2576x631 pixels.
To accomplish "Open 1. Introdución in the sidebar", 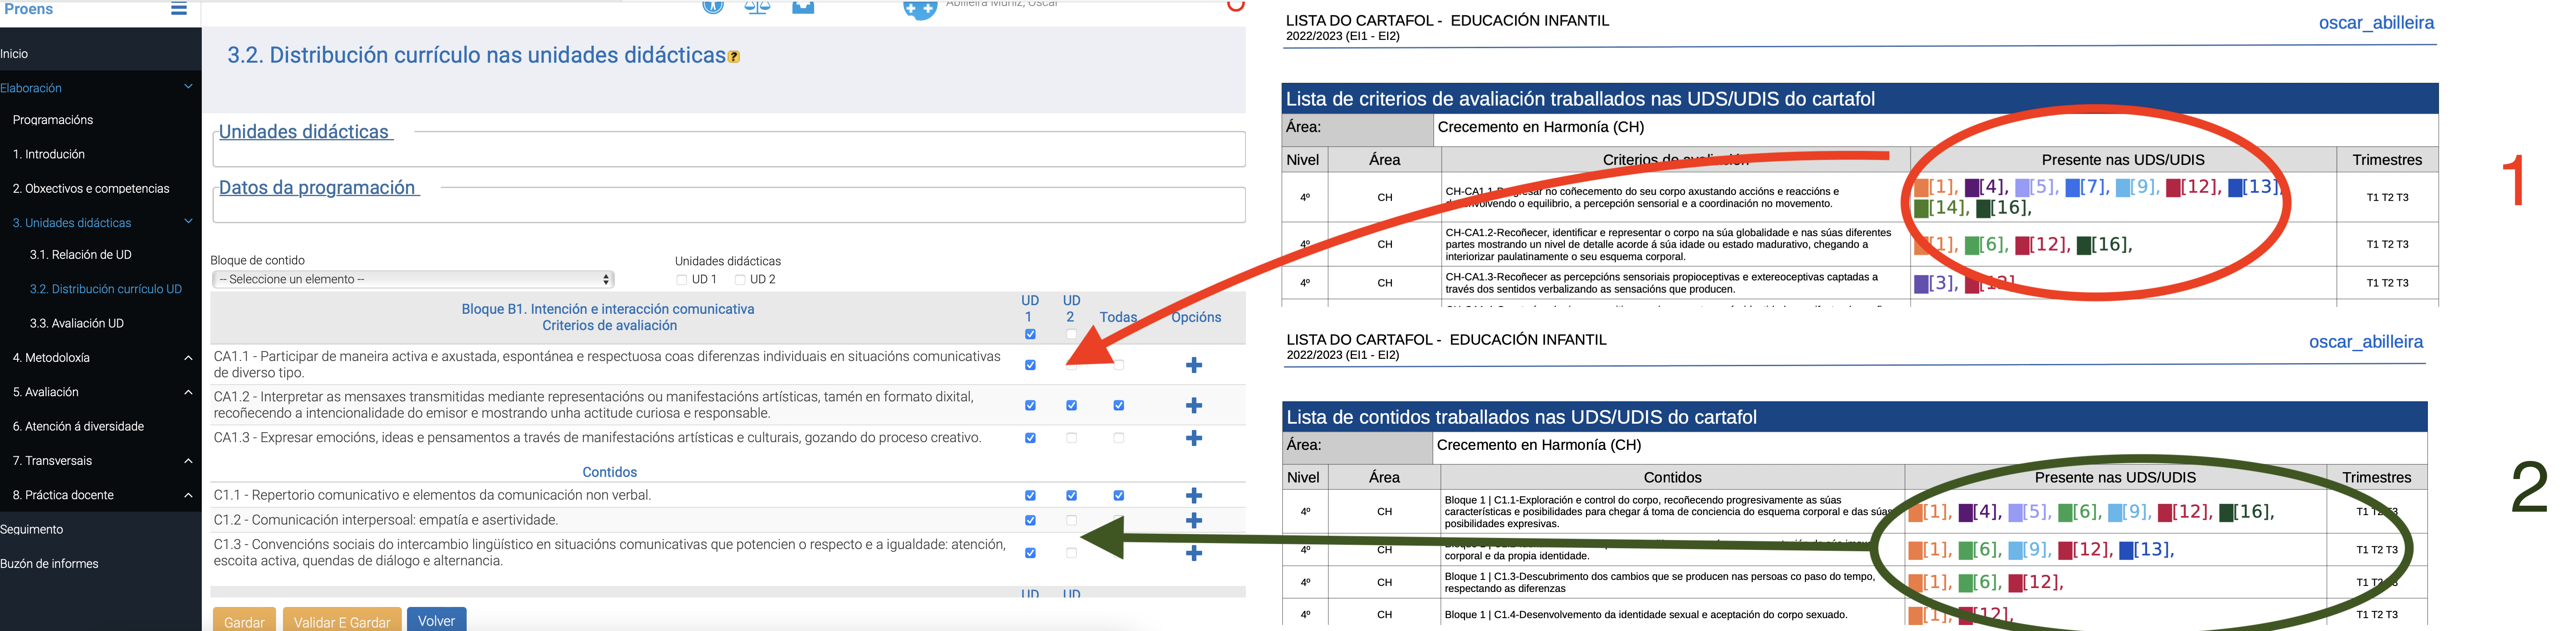I will (49, 154).
